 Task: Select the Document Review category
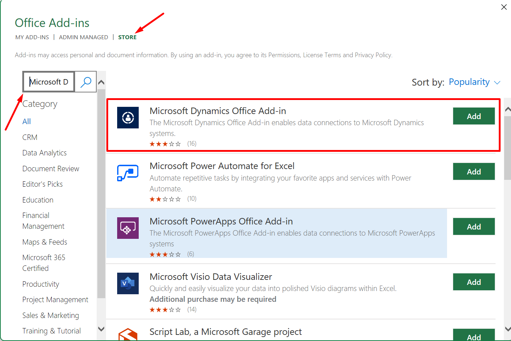[51, 169]
